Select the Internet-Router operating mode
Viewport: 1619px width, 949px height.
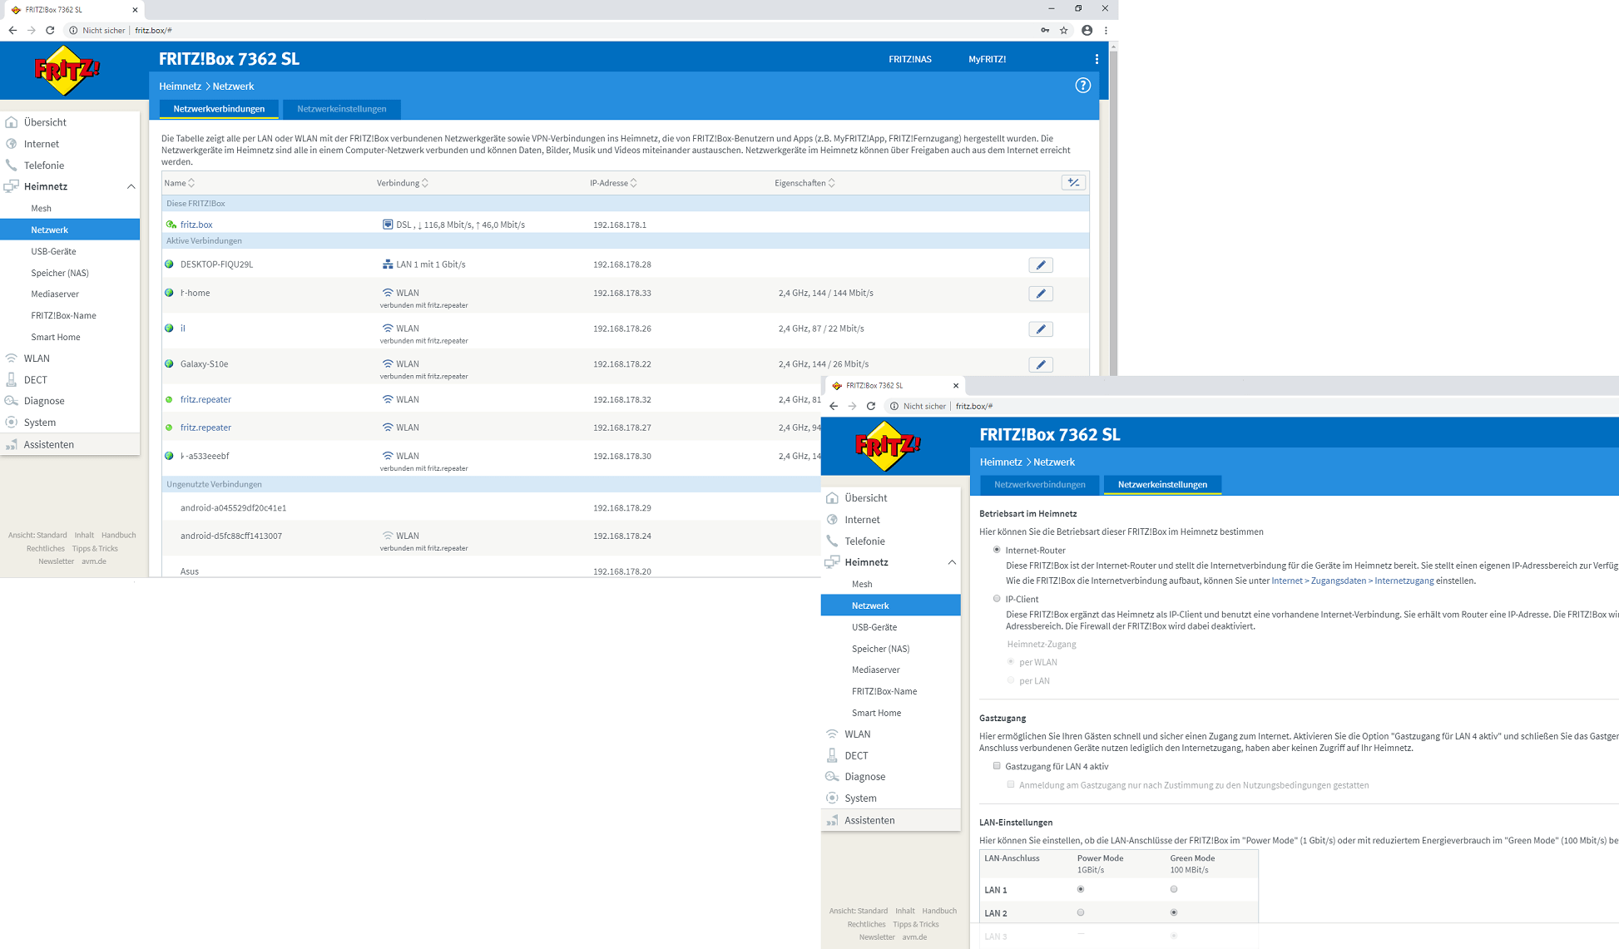(997, 550)
